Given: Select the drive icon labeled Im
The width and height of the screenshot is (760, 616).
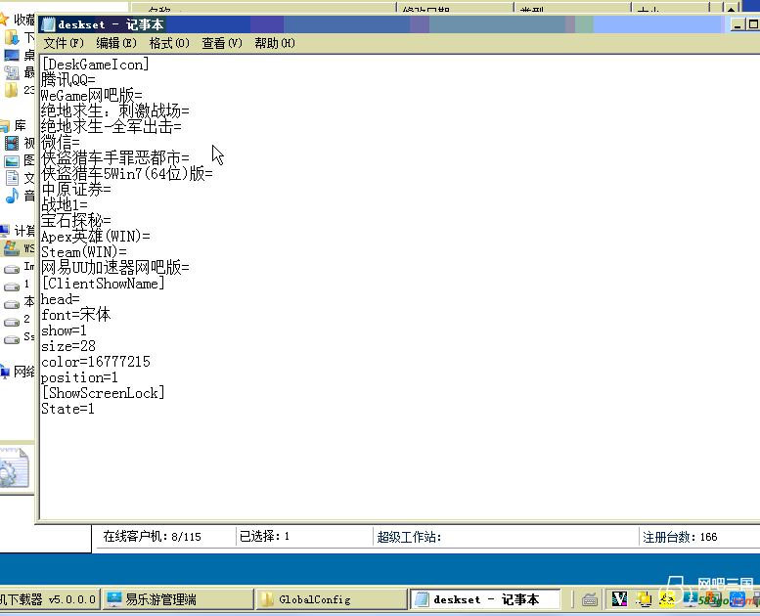Looking at the screenshot, I should (12, 269).
